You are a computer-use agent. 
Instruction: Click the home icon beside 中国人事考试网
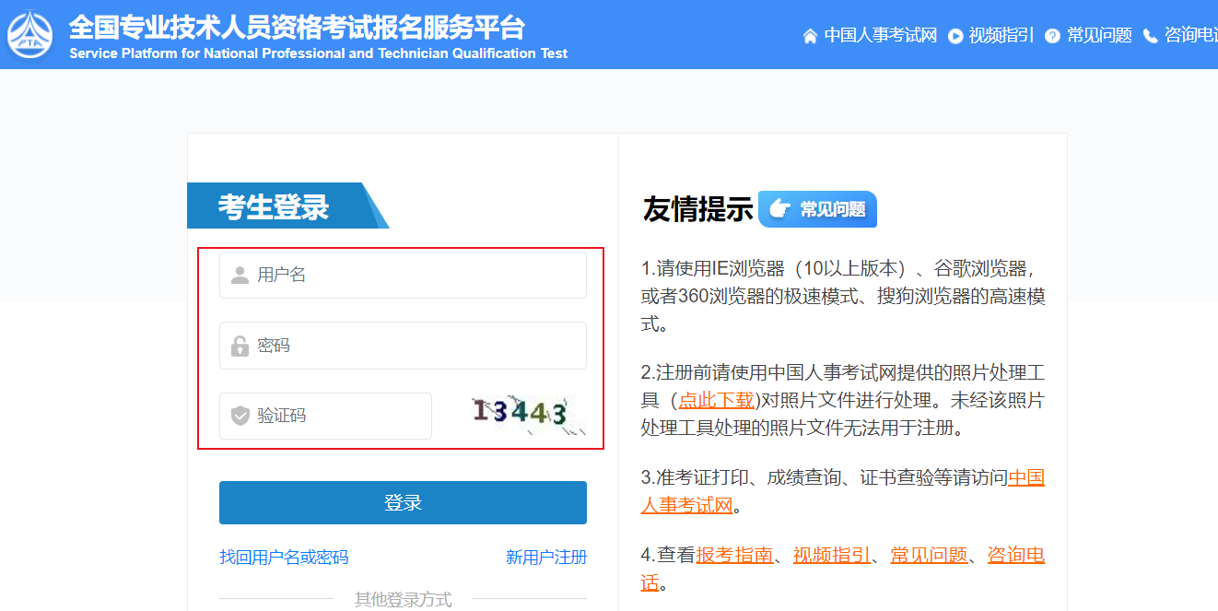(810, 36)
